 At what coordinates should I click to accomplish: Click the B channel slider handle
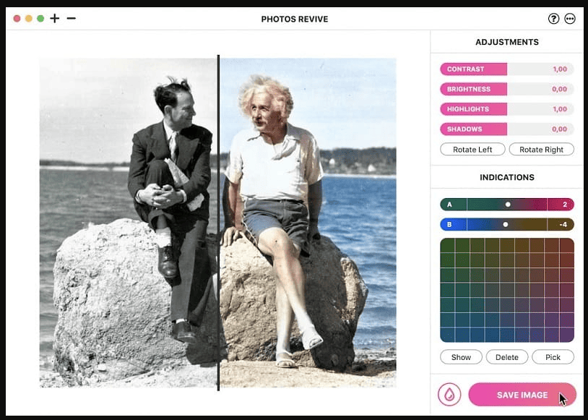pos(506,224)
